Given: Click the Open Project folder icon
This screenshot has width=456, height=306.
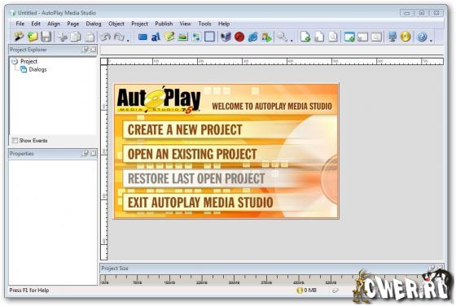Looking at the screenshot, I should tap(33, 37).
